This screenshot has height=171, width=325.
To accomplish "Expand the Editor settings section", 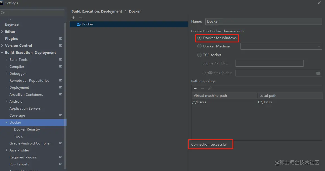I will pyautogui.click(x=2, y=32).
